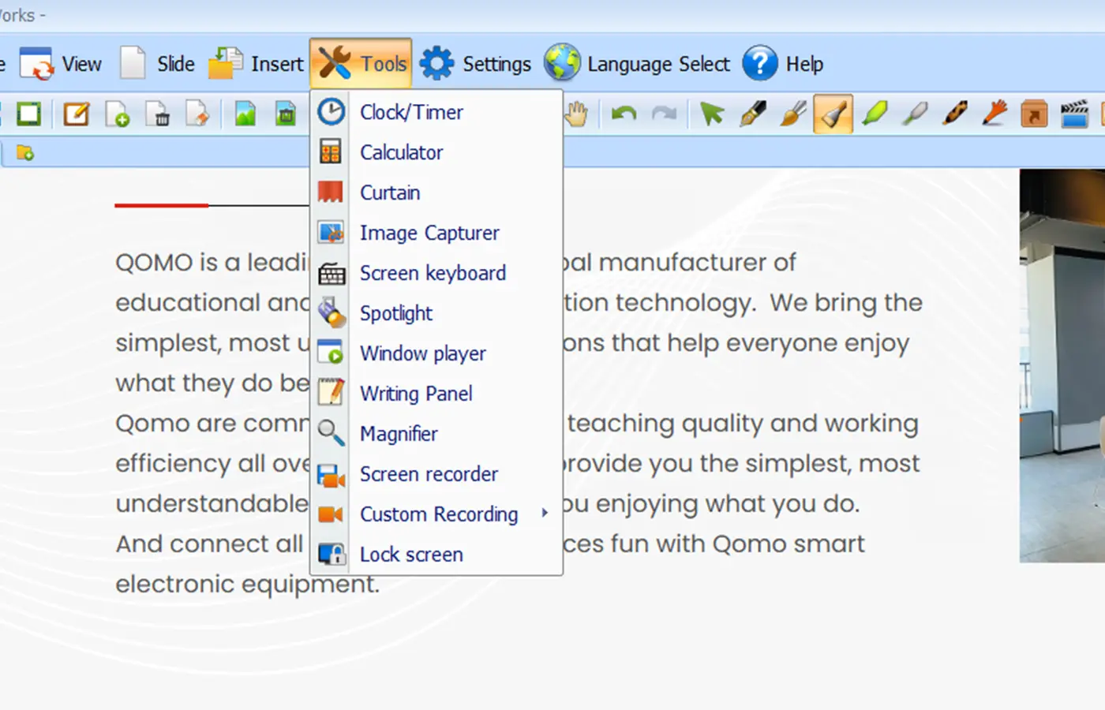This screenshot has width=1105, height=710.
Task: Select the gray marker pen tool
Action: (x=915, y=114)
